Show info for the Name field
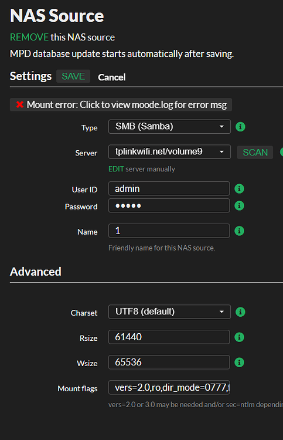 pyautogui.click(x=239, y=231)
